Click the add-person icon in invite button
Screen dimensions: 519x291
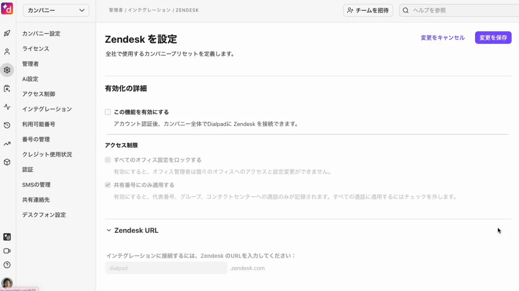tap(350, 11)
